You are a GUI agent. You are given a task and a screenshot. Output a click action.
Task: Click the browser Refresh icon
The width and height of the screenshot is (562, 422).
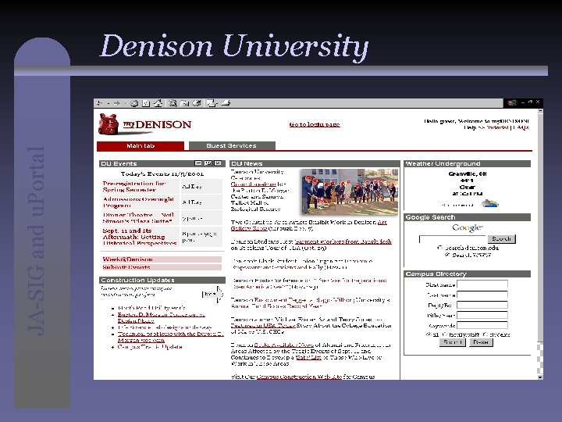(146, 103)
